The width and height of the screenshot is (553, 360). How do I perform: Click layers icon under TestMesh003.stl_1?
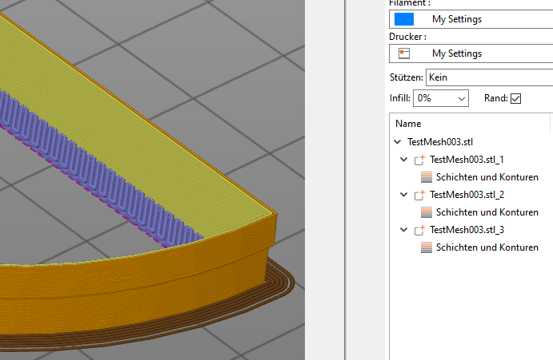(427, 177)
